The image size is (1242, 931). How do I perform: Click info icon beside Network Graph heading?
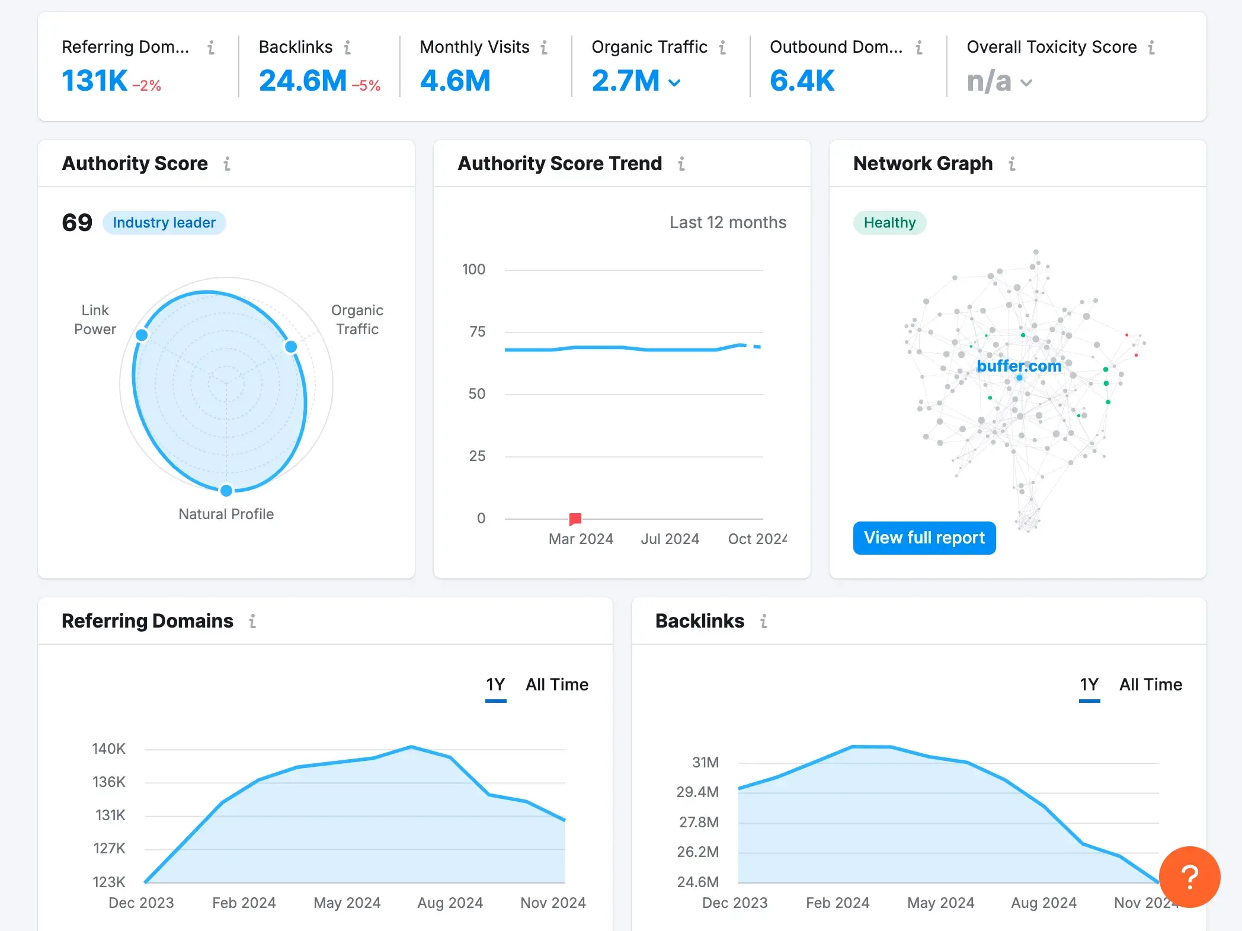[x=1011, y=164]
